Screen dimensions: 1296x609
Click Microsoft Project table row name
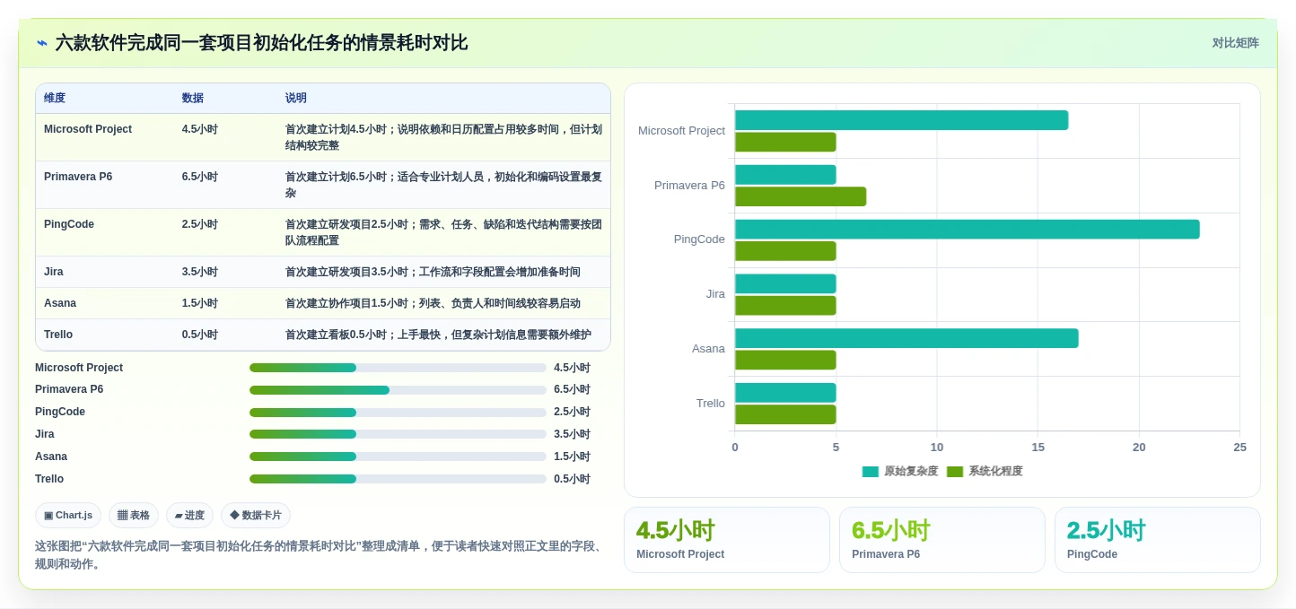tap(88, 129)
